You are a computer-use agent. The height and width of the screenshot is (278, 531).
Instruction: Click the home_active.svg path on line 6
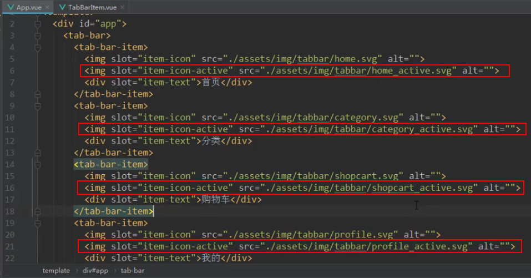click(358, 71)
